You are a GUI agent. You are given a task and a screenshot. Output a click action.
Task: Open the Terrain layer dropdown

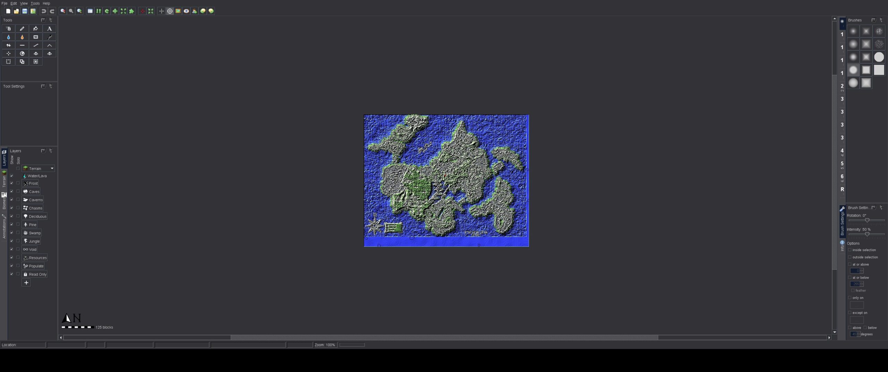click(52, 169)
